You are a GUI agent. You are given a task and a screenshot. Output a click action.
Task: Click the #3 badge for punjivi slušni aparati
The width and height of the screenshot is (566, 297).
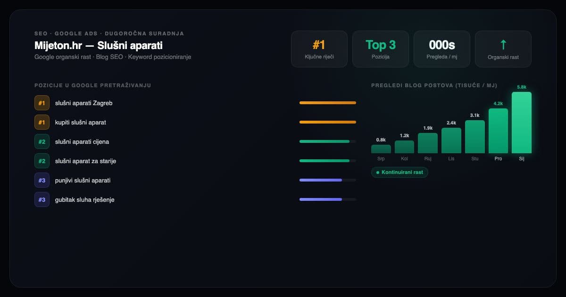[x=42, y=180]
